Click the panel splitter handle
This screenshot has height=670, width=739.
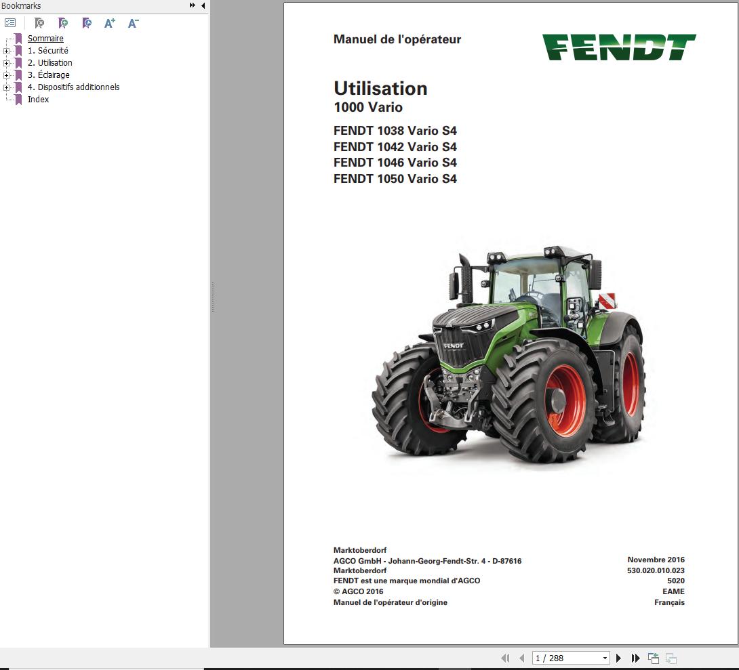pos(213,297)
